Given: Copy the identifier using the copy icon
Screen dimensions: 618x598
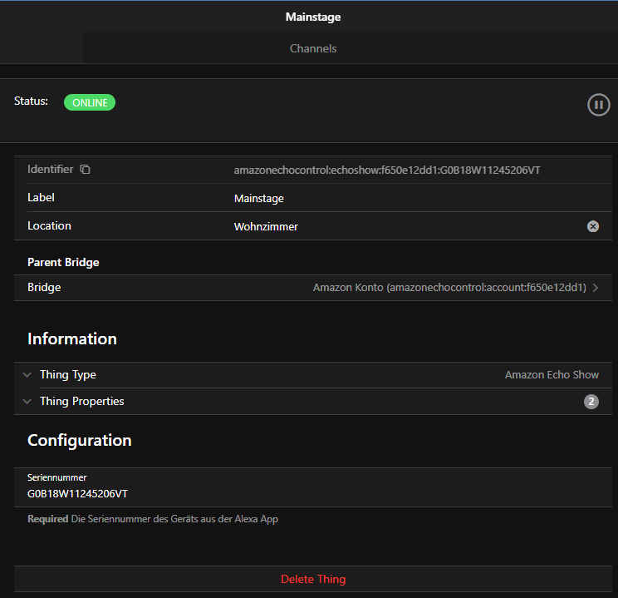Looking at the screenshot, I should tap(85, 170).
